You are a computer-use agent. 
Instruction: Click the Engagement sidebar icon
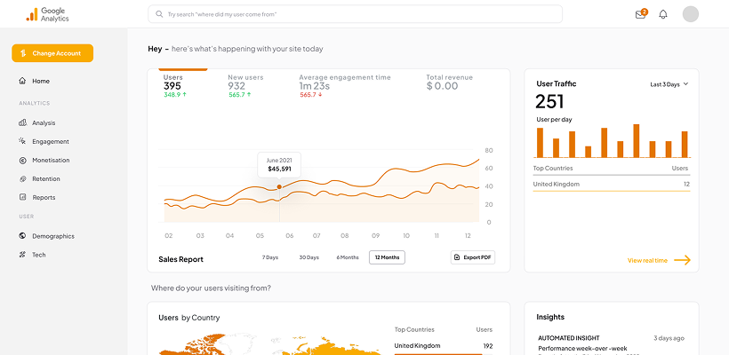22,141
